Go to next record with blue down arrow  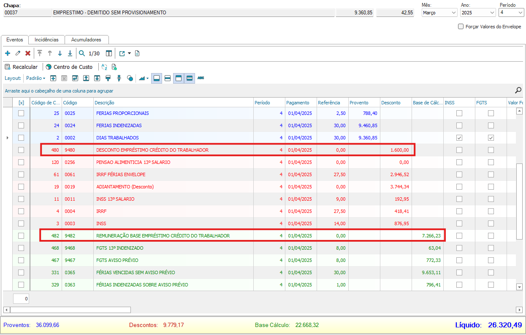click(x=60, y=53)
